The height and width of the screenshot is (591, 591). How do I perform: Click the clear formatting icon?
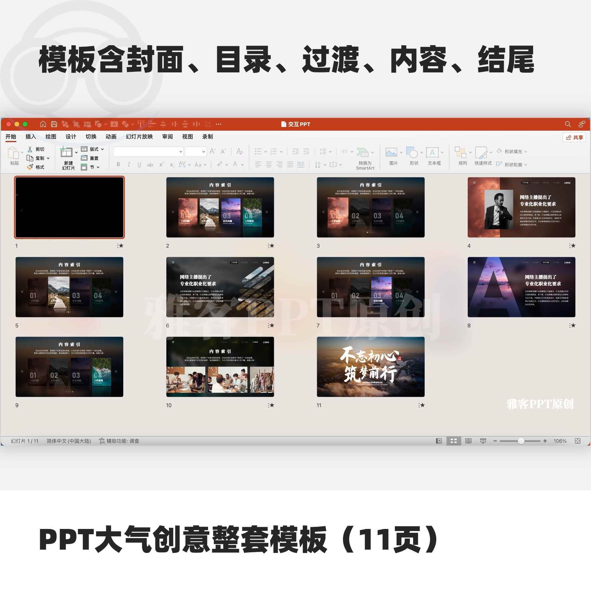[240, 151]
